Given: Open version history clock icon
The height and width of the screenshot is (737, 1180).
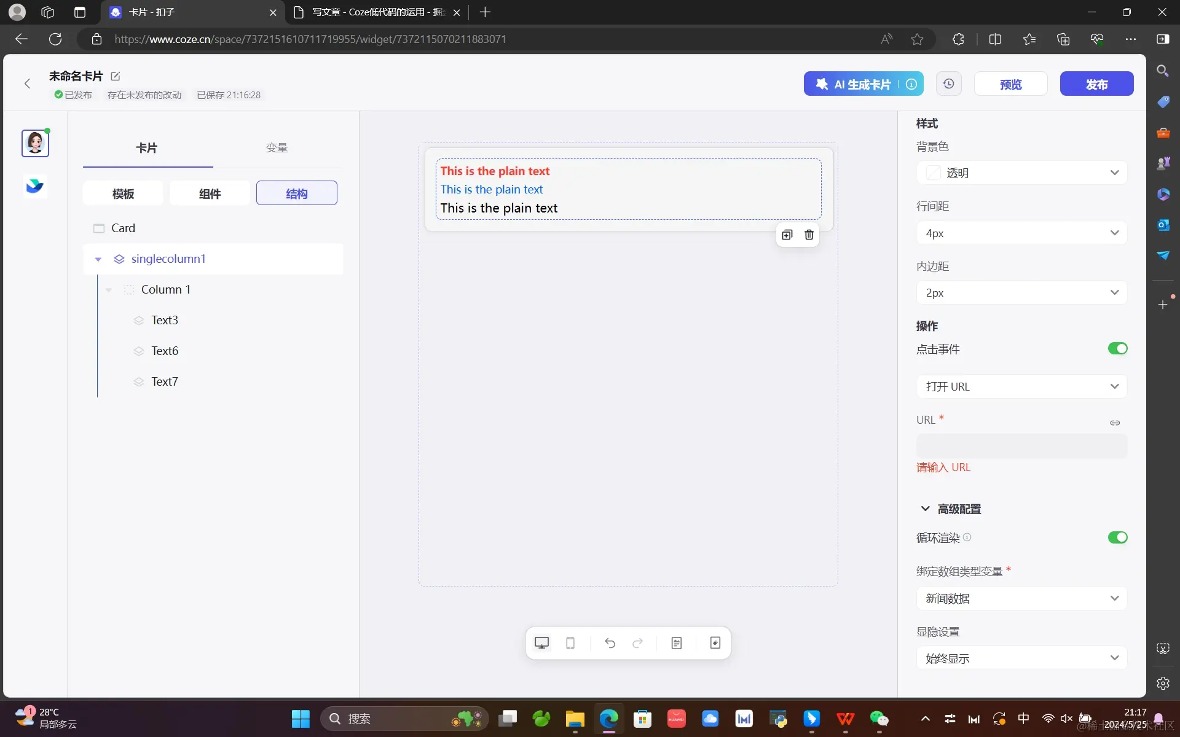Looking at the screenshot, I should [x=948, y=84].
